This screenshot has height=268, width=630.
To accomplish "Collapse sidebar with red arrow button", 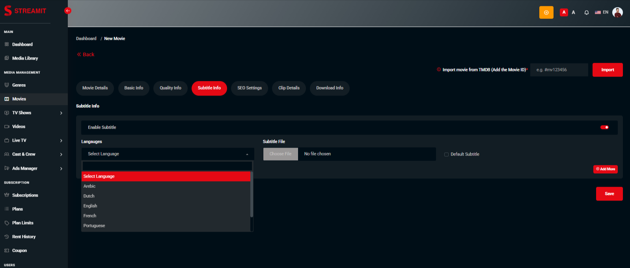I will 68,11.
